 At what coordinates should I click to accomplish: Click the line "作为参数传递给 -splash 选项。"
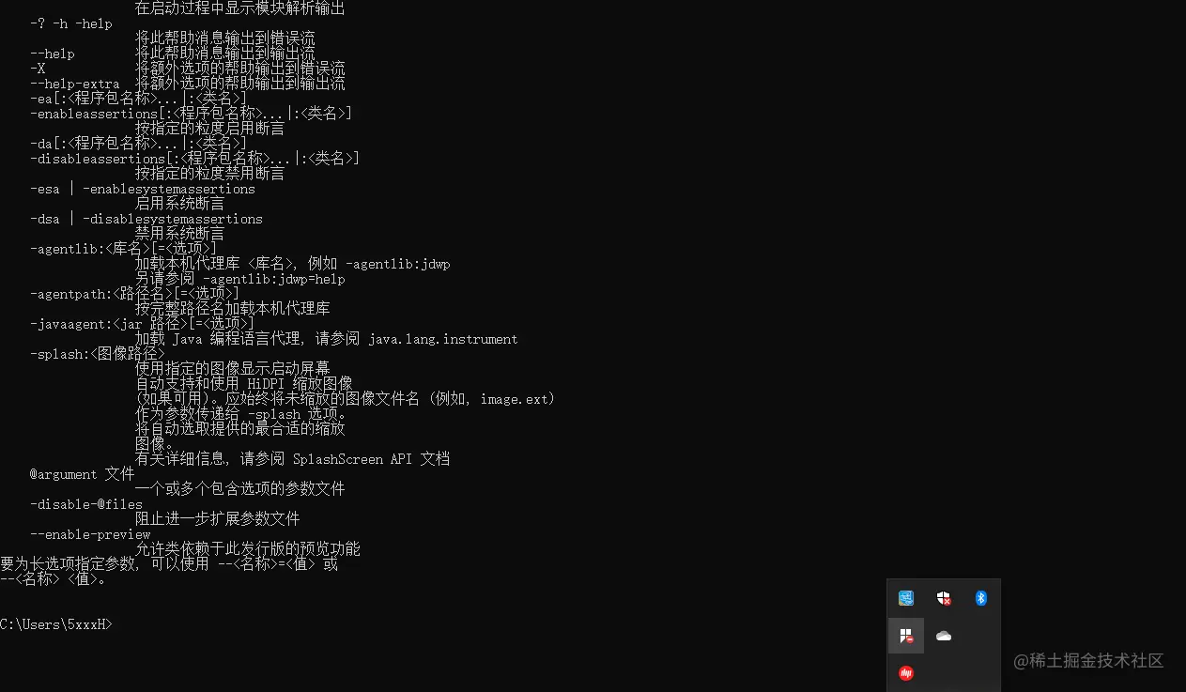coord(241,414)
